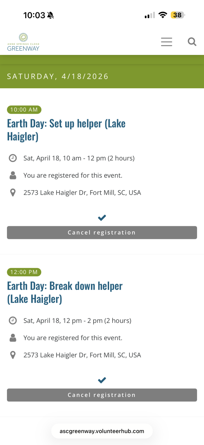204x445 pixels.
Task: Tap the clock icon for Set up helper
Action: point(13,158)
